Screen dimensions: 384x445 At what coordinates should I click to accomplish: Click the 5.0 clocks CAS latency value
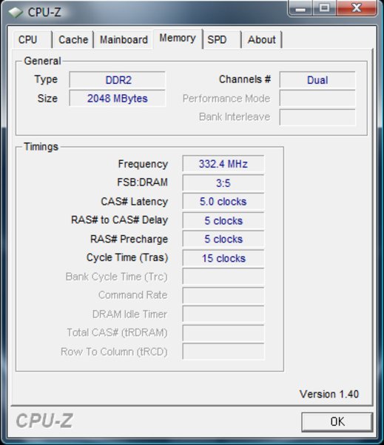[223, 202]
